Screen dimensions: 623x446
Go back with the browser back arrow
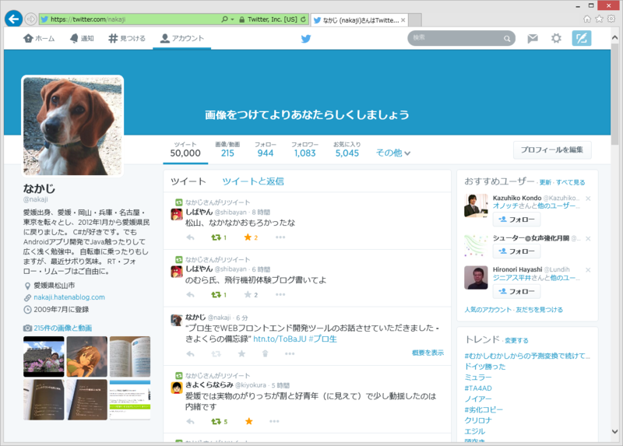(x=13, y=19)
